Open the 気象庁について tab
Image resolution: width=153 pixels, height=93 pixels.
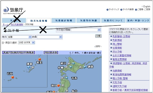(113, 21)
